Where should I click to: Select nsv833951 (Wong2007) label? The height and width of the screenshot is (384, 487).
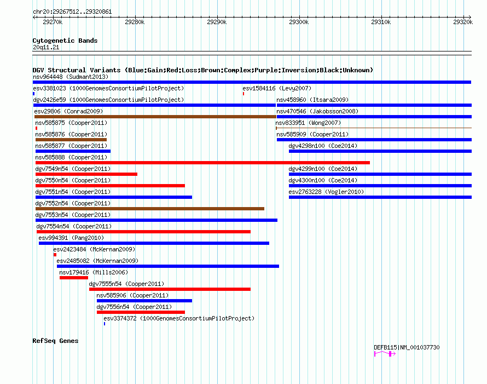tap(308, 123)
